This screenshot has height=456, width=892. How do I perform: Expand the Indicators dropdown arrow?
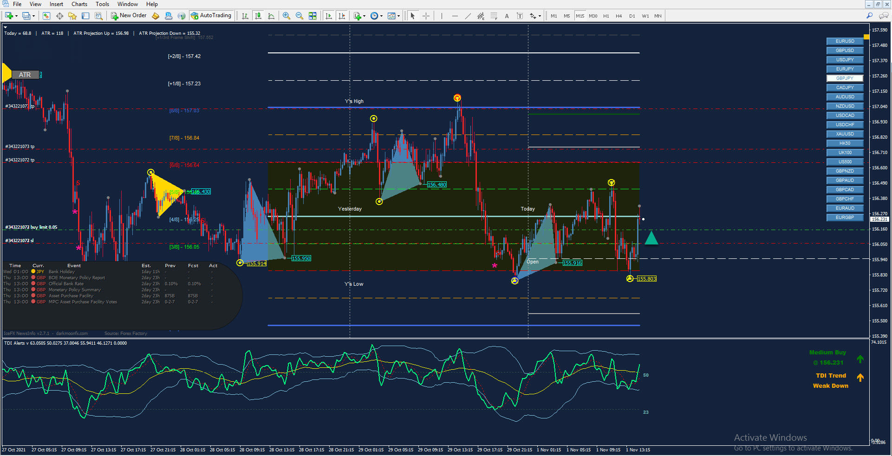pyautogui.click(x=364, y=16)
